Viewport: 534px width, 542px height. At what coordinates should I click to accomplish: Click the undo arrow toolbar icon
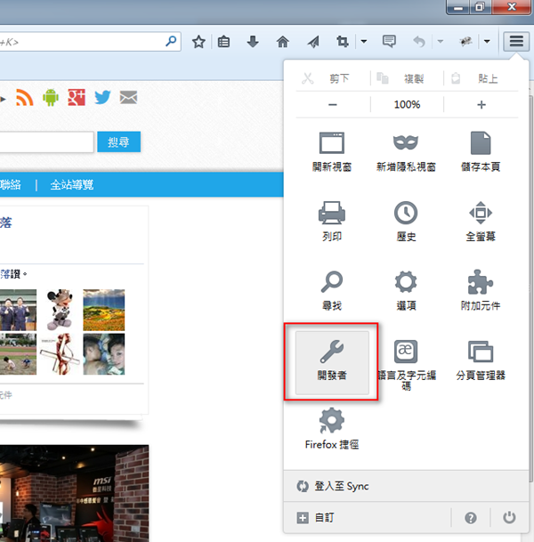click(419, 42)
